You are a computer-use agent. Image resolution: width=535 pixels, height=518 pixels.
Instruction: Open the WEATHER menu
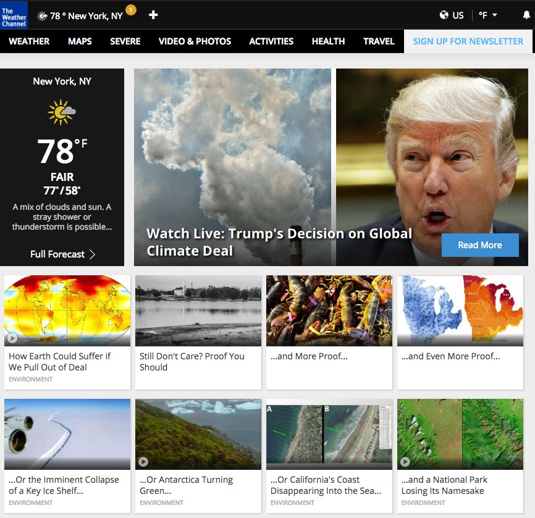pyautogui.click(x=29, y=41)
